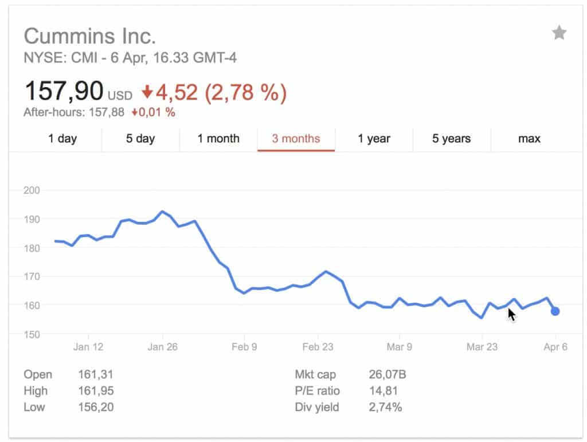Viewport: 587px width, 442px height.
Task: Click the 157,90 share price
Action: [64, 92]
